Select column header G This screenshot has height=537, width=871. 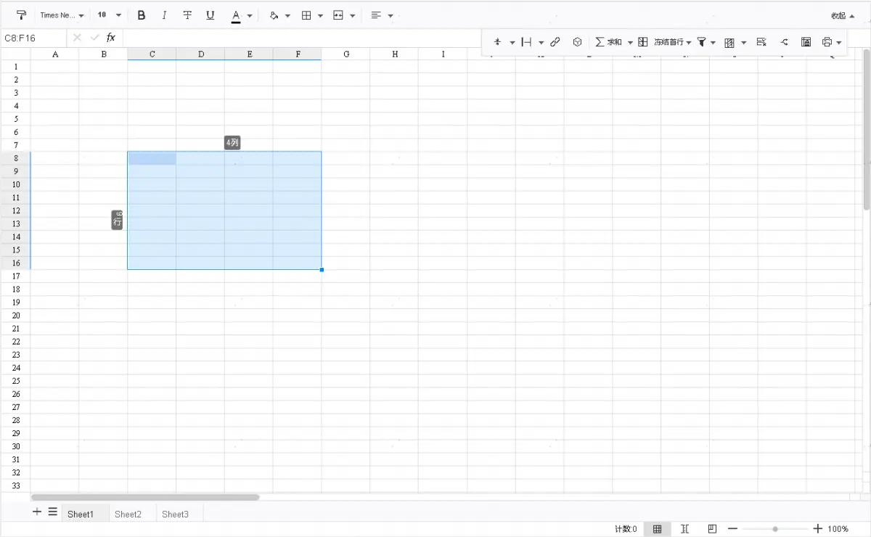click(345, 54)
